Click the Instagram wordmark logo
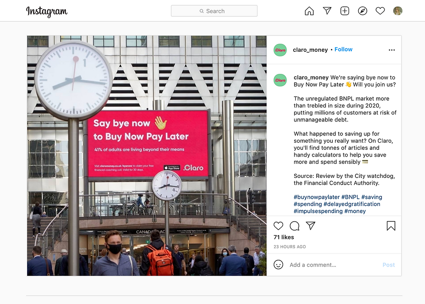The width and height of the screenshot is (425, 304). point(47,11)
